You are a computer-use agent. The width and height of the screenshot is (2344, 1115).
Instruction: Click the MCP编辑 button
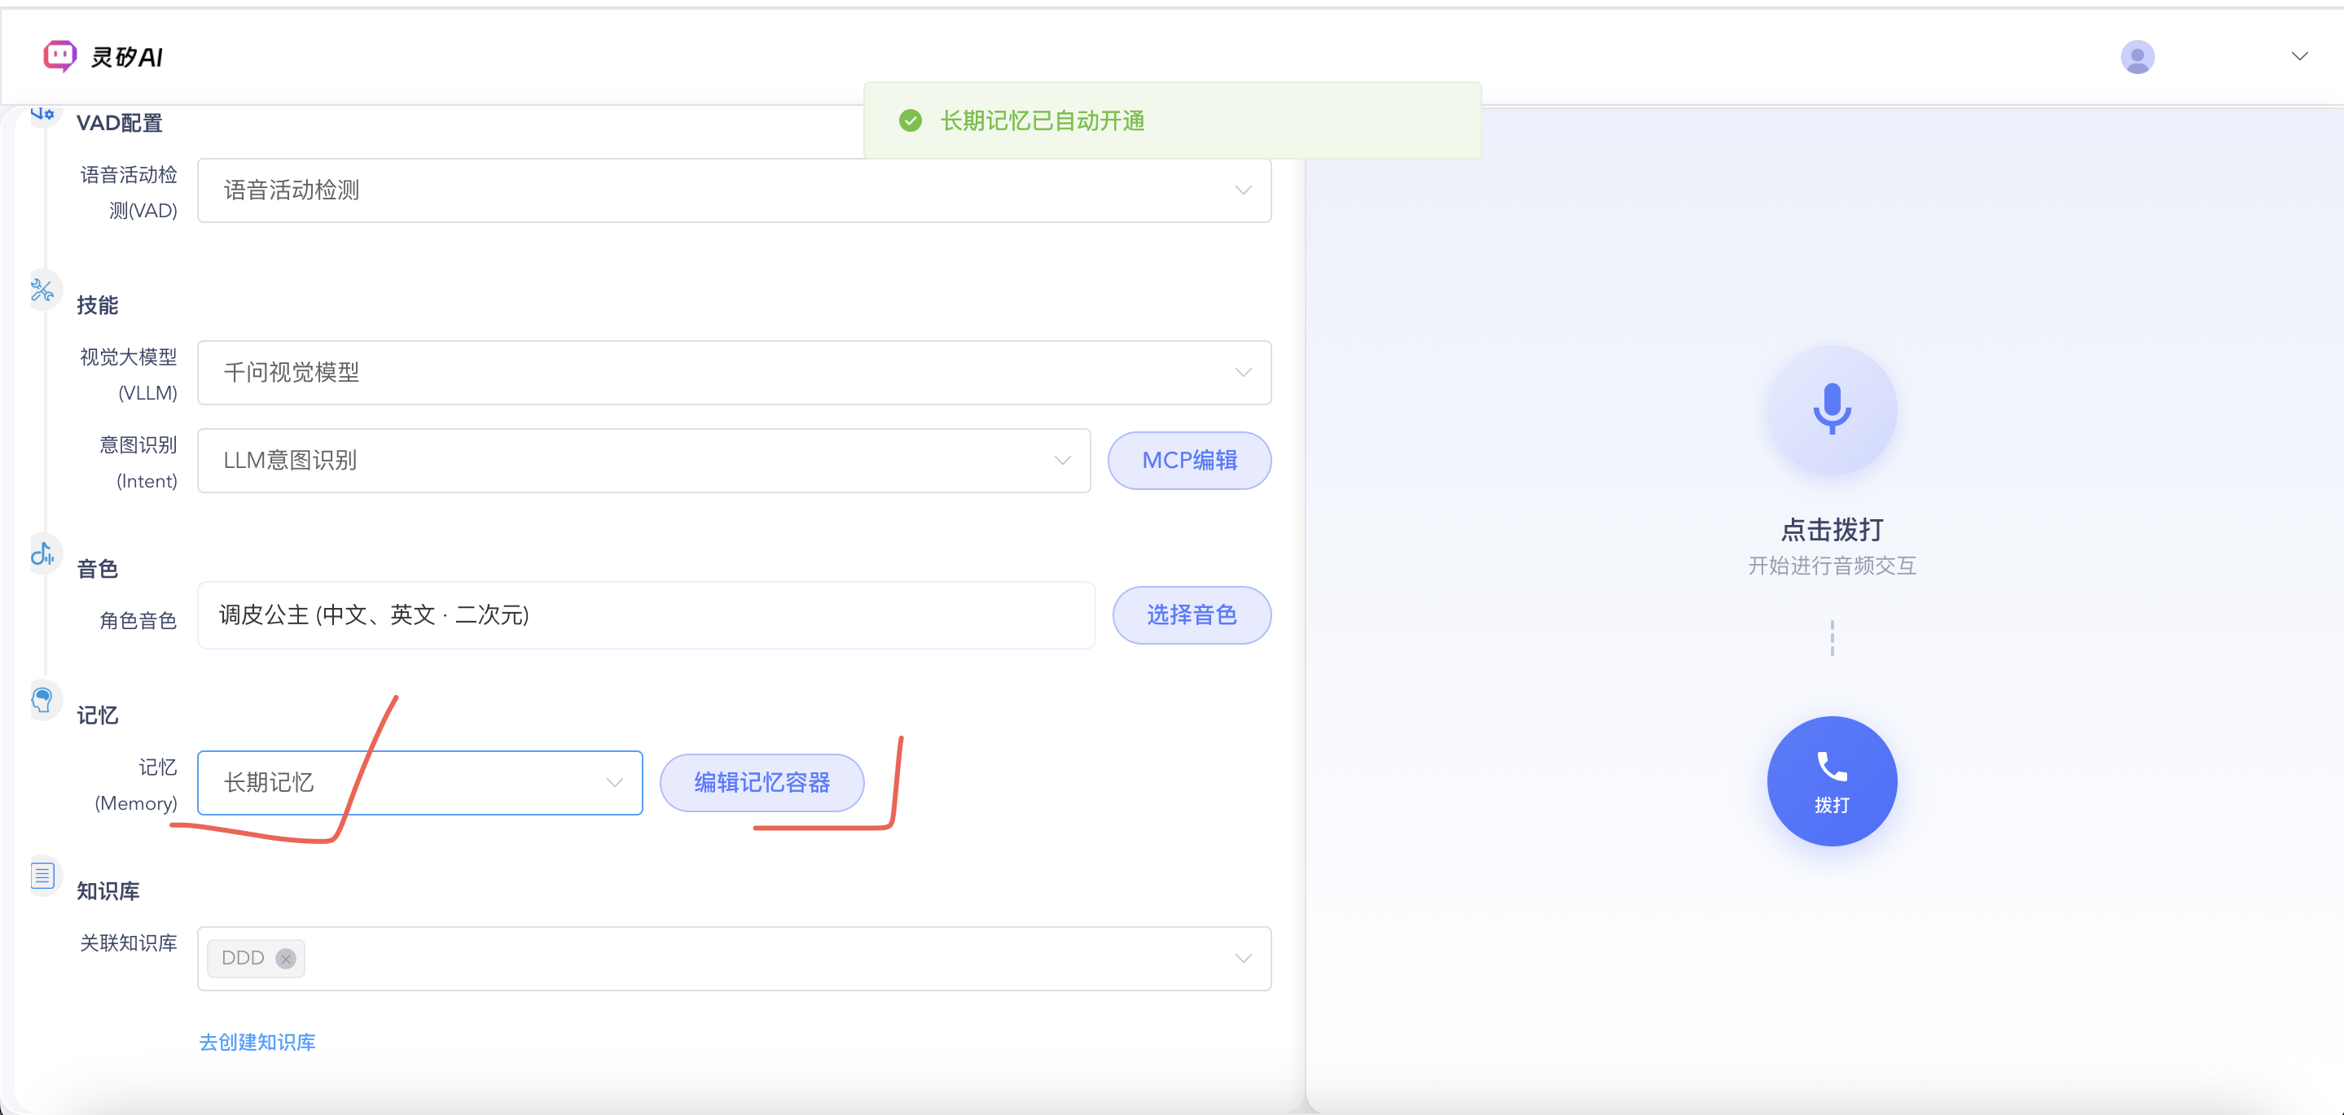point(1188,460)
